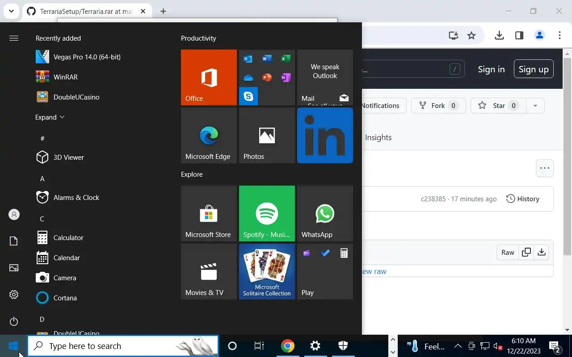572x357 pixels.
Task: Open Settings from the taskbar
Action: pyautogui.click(x=315, y=346)
